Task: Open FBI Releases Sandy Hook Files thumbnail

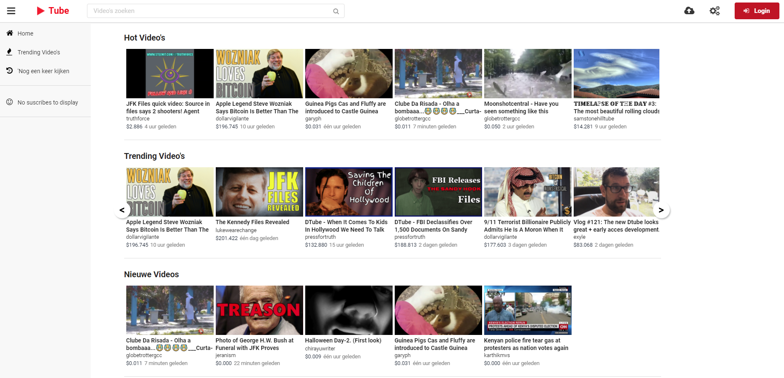Action: (x=438, y=192)
